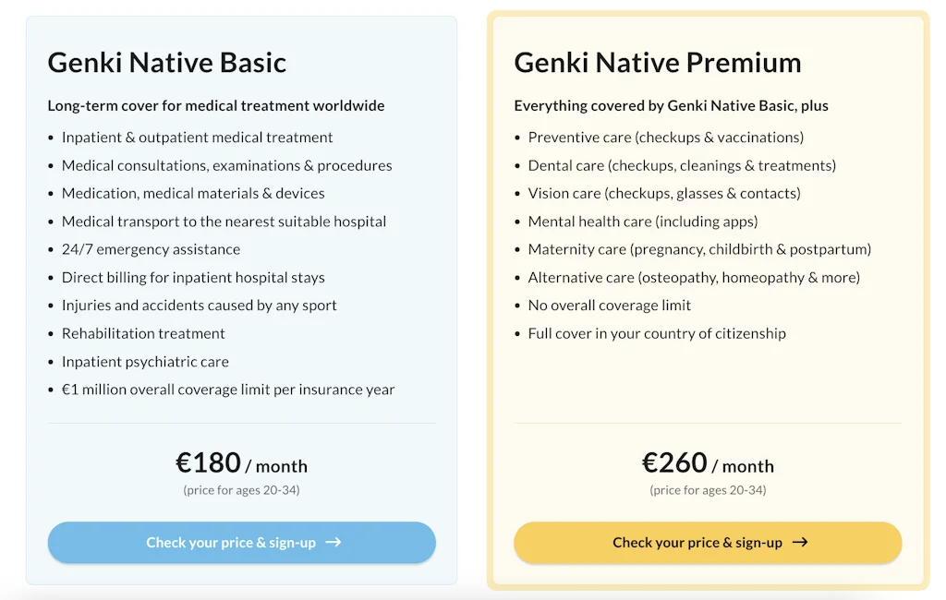Click the "(price for ages 20-34)" note under Premium
Image resolution: width=946 pixels, height=600 pixels.
point(708,490)
